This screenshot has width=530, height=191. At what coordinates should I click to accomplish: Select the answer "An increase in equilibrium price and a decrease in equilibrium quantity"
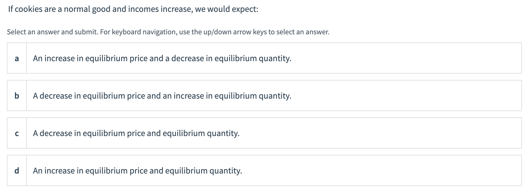(162, 58)
